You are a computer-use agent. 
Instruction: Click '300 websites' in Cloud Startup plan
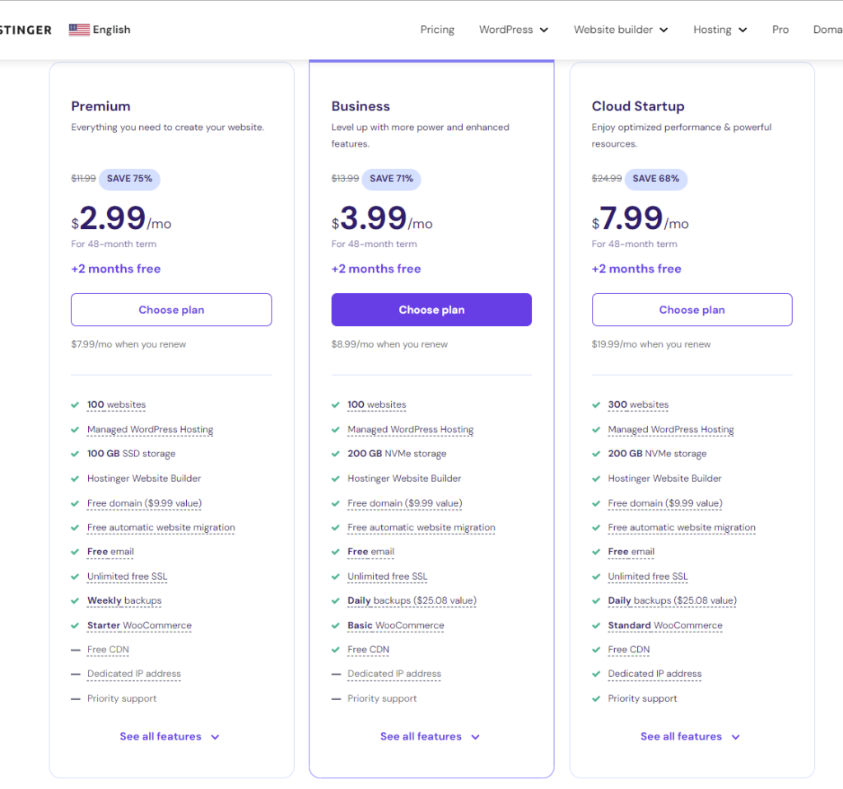tap(638, 404)
